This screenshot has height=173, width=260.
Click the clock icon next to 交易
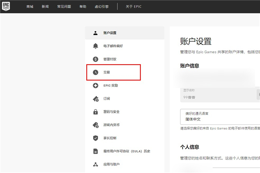tap(95, 72)
